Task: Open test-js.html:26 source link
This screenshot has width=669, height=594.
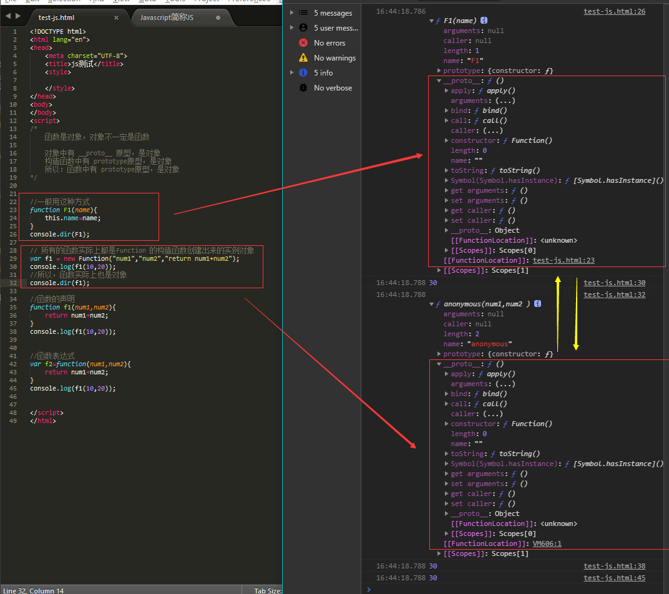Action: click(x=614, y=11)
